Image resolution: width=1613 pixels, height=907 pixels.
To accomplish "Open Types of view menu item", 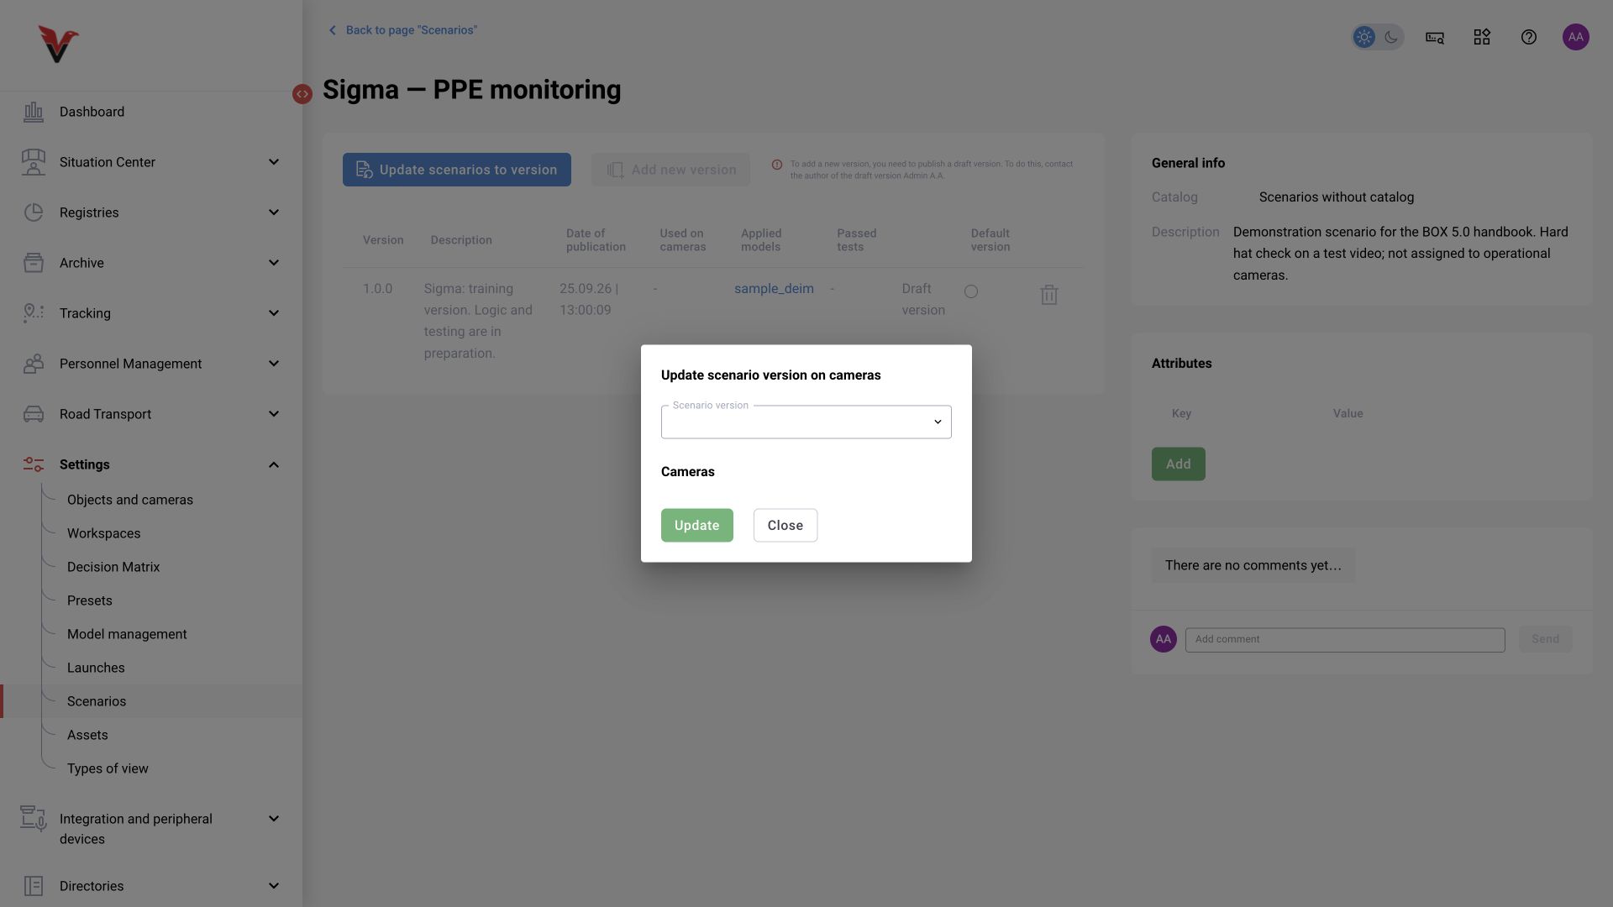I will tap(108, 768).
